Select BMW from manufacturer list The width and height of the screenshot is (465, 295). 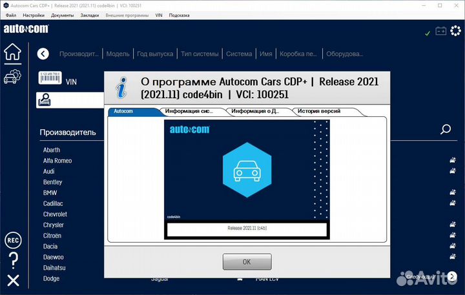[x=50, y=193]
